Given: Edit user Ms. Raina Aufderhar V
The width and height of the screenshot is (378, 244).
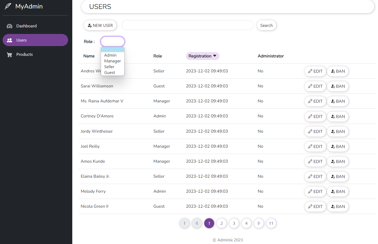Looking at the screenshot, I should pyautogui.click(x=315, y=101).
